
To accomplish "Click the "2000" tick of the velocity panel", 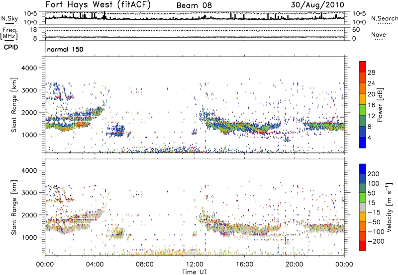I will 29,215.
